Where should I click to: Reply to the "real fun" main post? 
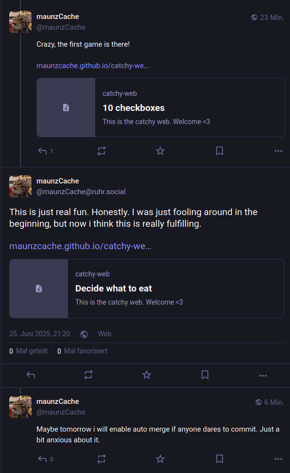click(x=31, y=375)
